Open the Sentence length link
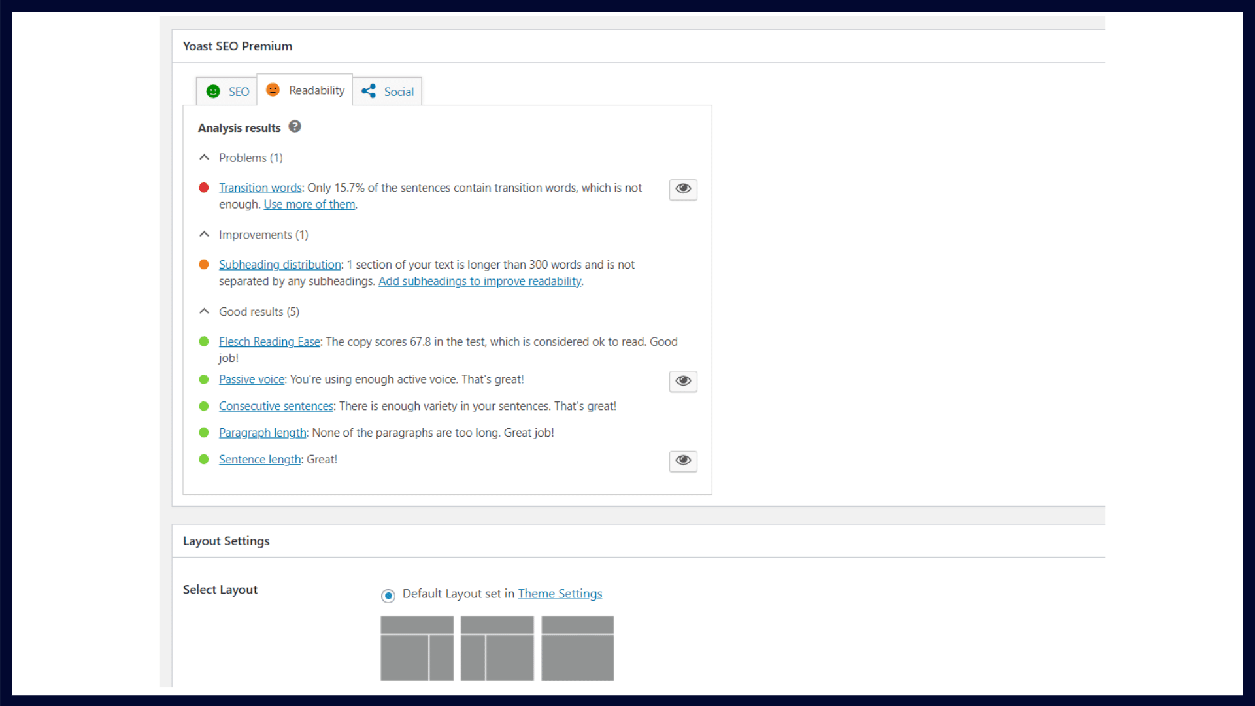 [x=259, y=460]
